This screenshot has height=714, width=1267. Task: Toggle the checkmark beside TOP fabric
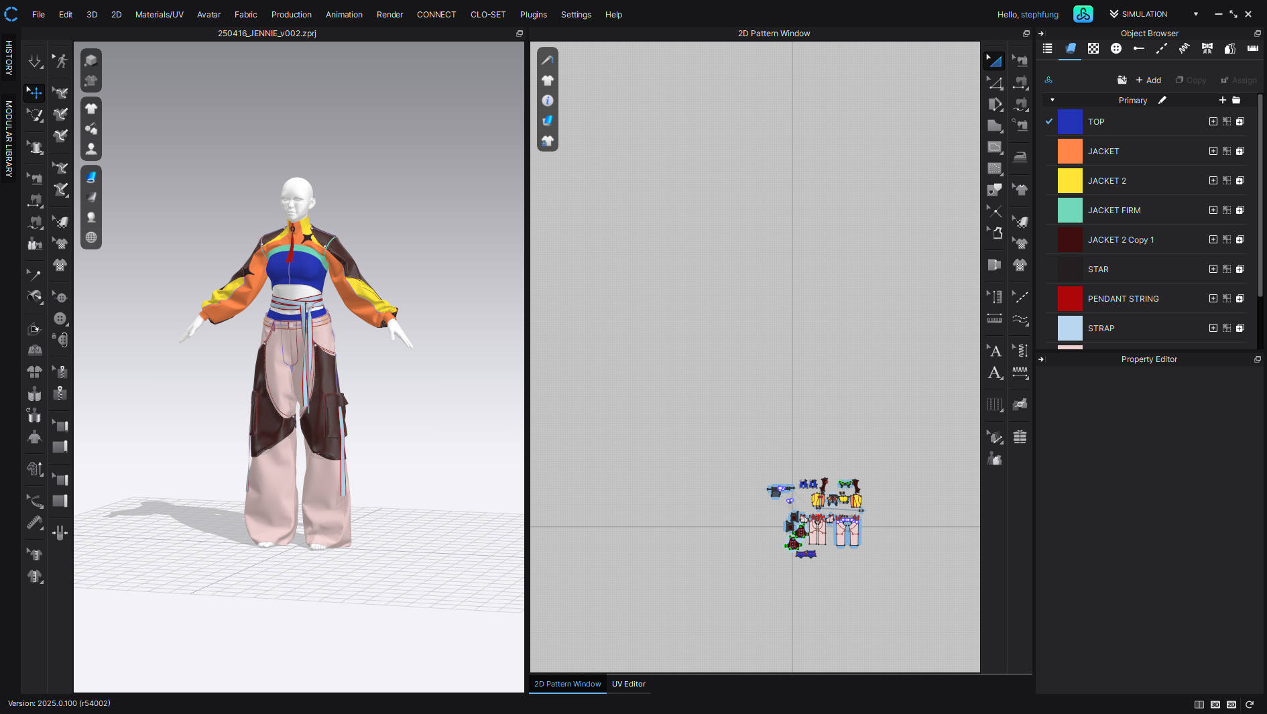pyautogui.click(x=1049, y=121)
